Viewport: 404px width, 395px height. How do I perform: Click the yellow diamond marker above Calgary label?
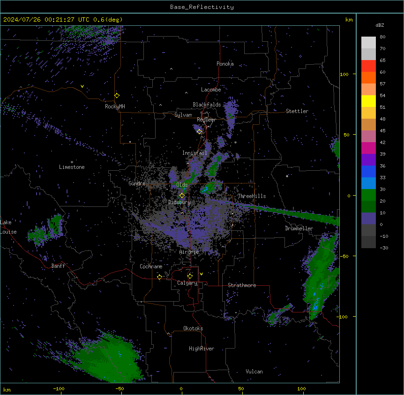pos(190,276)
